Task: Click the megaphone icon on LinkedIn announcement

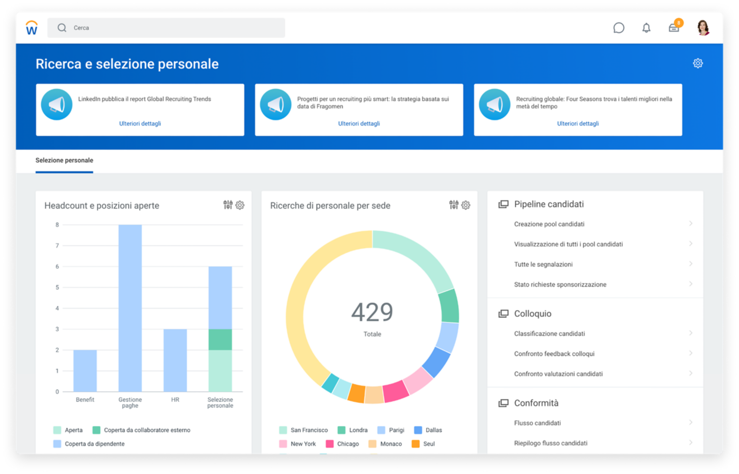Action: [57, 104]
